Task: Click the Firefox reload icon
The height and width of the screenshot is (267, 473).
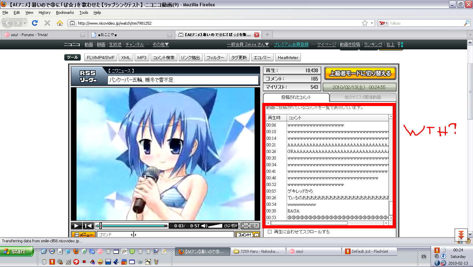Action: tap(34, 23)
